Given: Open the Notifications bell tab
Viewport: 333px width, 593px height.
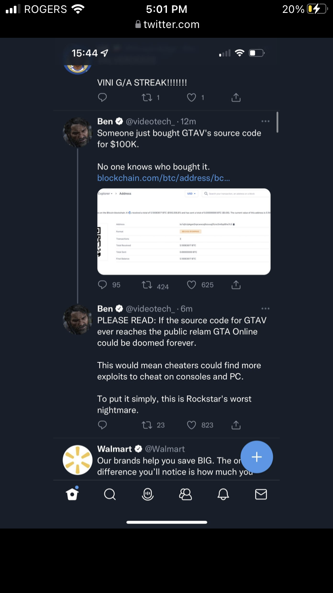Looking at the screenshot, I should click(x=223, y=494).
